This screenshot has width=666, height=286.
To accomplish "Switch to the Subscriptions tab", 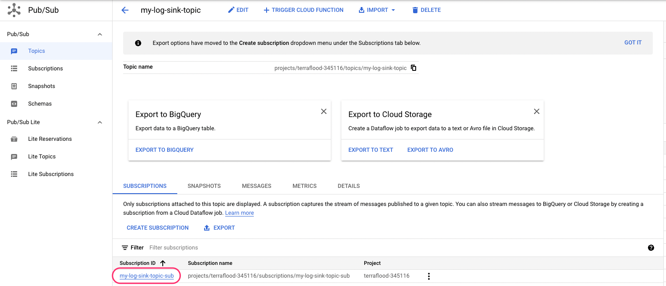I will pyautogui.click(x=145, y=186).
